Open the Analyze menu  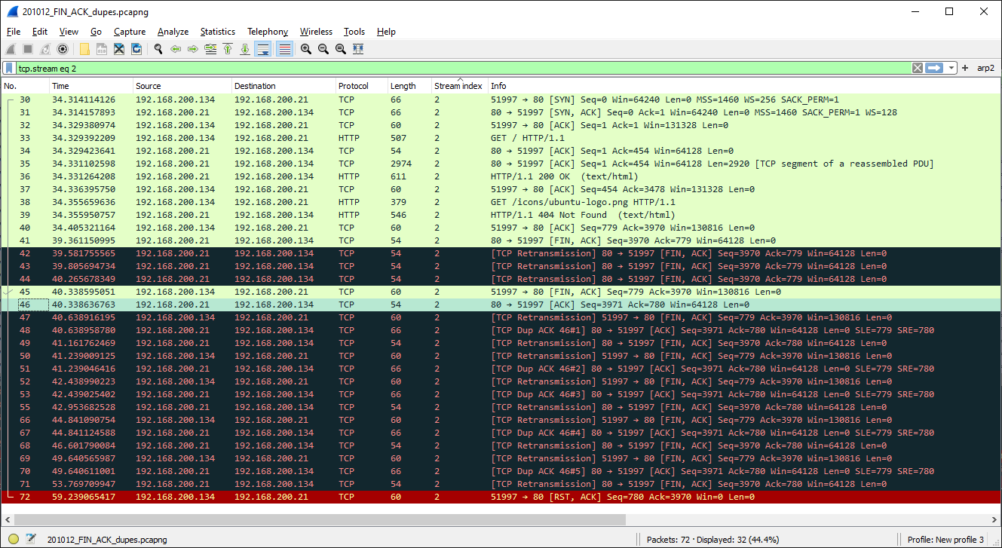pyautogui.click(x=173, y=32)
